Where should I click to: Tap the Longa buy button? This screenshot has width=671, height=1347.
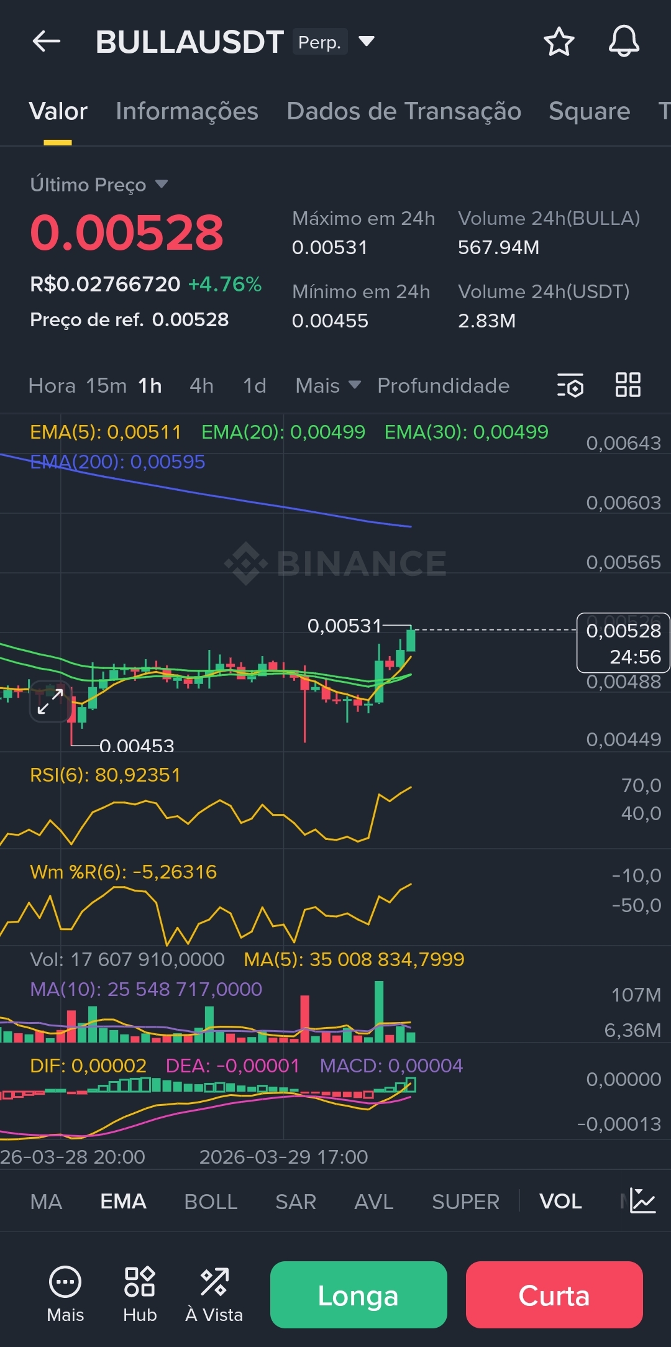pos(358,1295)
